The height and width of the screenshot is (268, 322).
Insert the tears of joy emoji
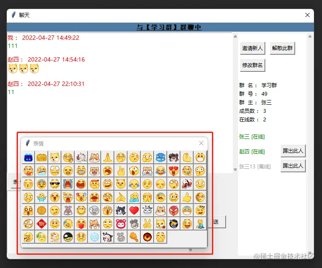tap(160, 171)
